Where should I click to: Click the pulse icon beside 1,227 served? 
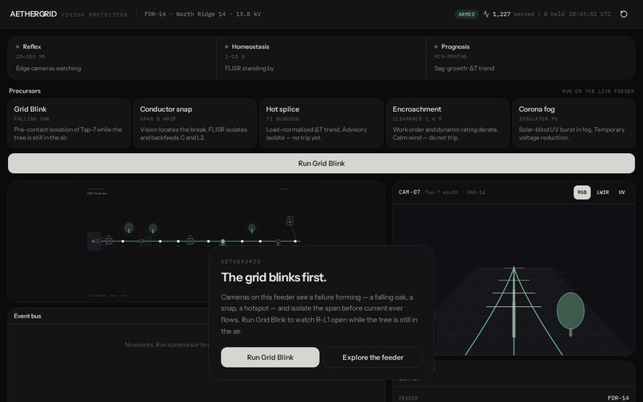tap(486, 14)
